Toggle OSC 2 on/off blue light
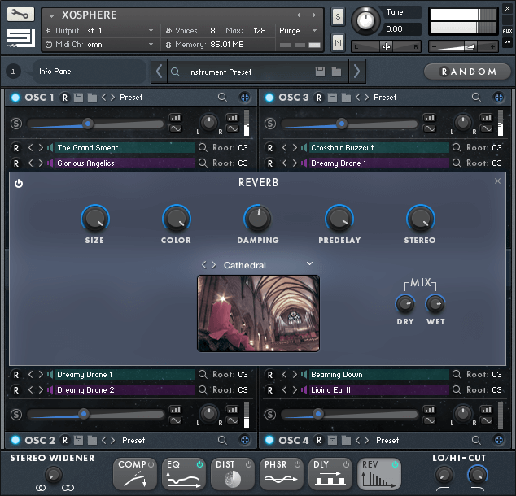 (x=15, y=440)
